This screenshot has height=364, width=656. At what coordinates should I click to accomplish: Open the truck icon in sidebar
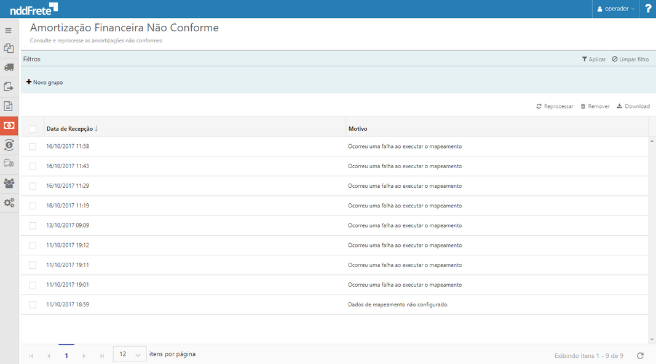pos(9,67)
